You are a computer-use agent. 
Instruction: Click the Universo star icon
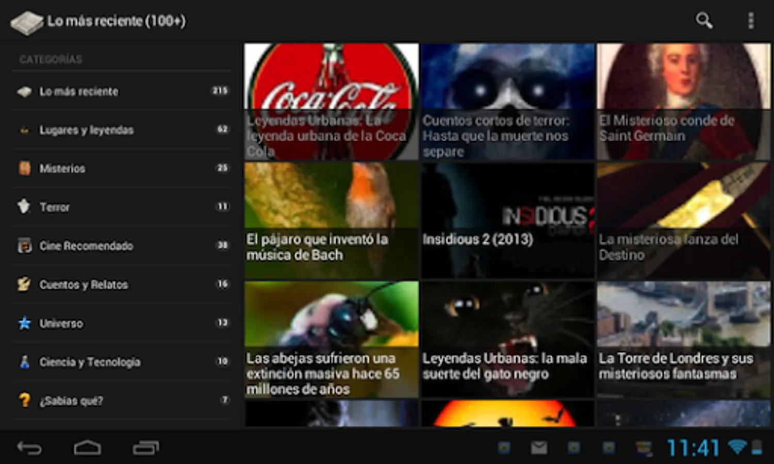tap(24, 323)
